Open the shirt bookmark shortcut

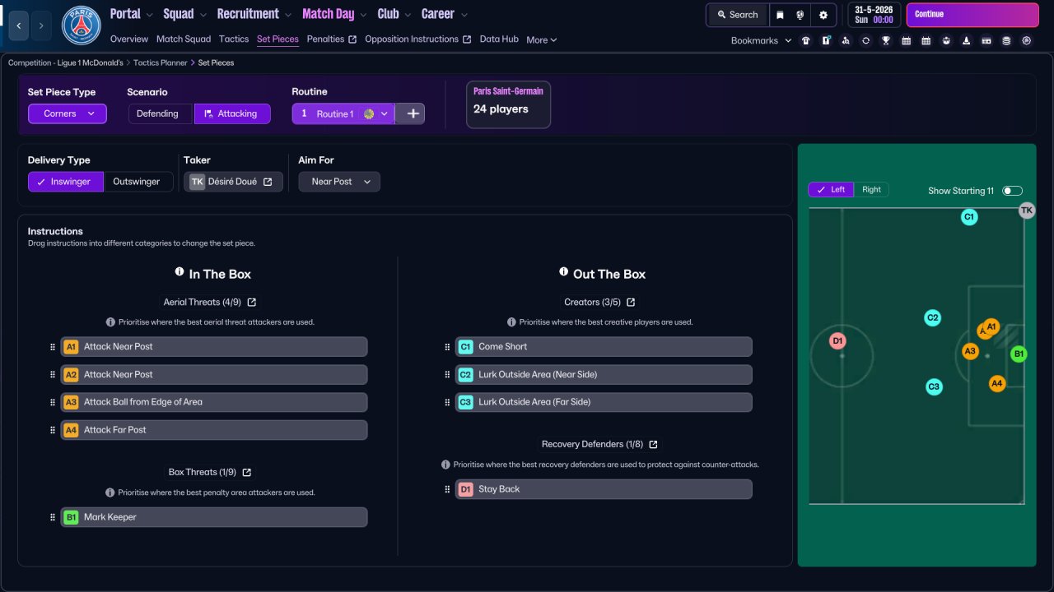[805, 40]
